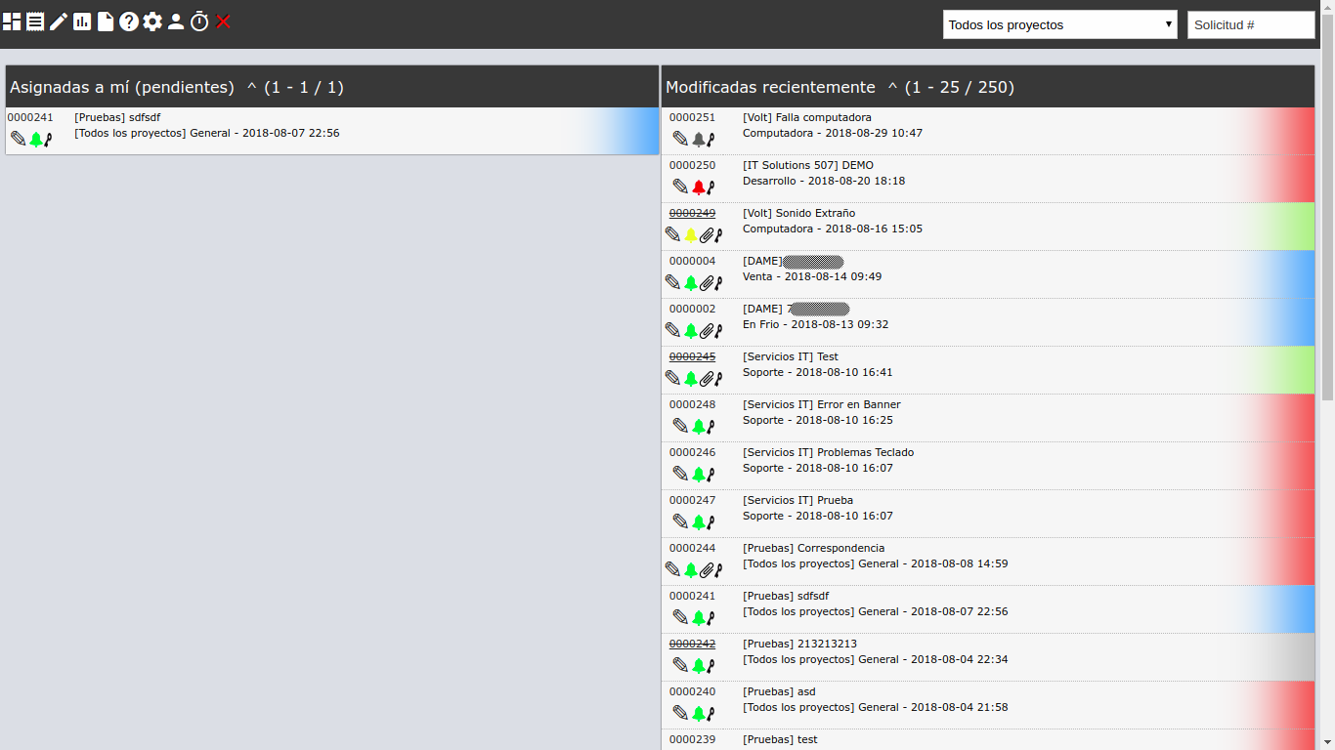Open 0000241 in Asignadas a mí panel
Screen dimensions: 1335x750
[x=30, y=117]
